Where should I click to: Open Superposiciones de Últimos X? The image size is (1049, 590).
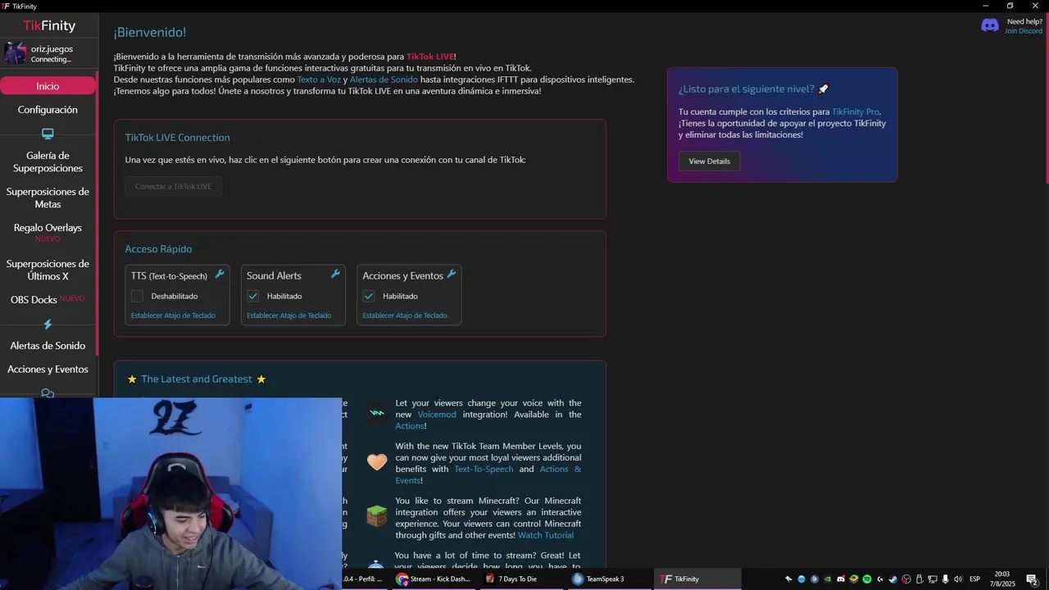pyautogui.click(x=48, y=270)
